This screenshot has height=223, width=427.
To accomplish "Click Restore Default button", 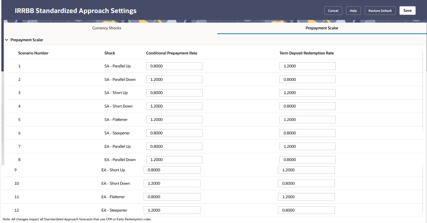I will point(380,11).
